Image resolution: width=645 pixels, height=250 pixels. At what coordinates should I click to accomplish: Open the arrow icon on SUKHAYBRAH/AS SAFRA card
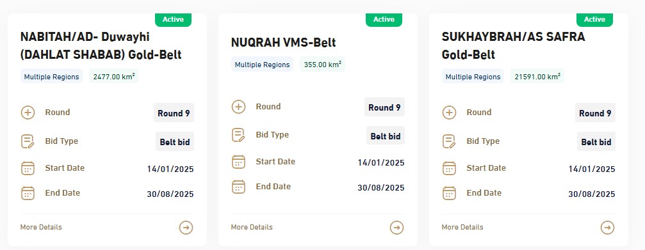coord(607,228)
